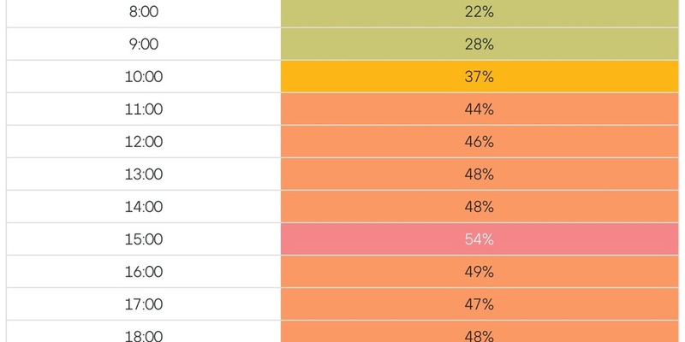The height and width of the screenshot is (342, 685).
Task: Click the 28% value cell
Action: 479,44
